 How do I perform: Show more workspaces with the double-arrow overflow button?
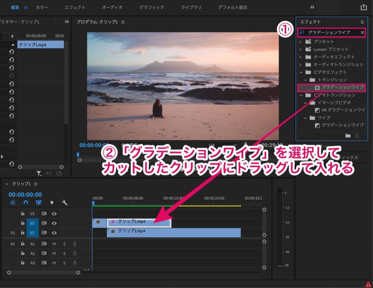click(312, 7)
